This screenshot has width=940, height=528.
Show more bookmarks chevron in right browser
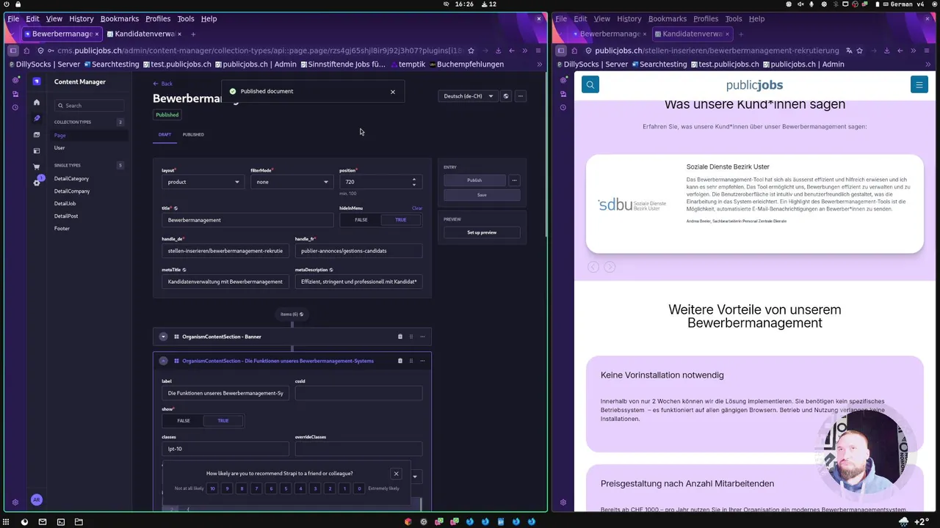tap(929, 65)
